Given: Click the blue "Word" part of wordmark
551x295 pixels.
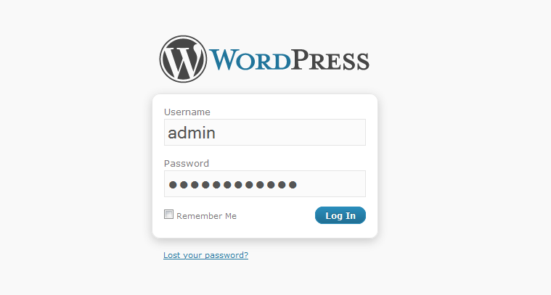Looking at the screenshot, I should tap(250, 59).
